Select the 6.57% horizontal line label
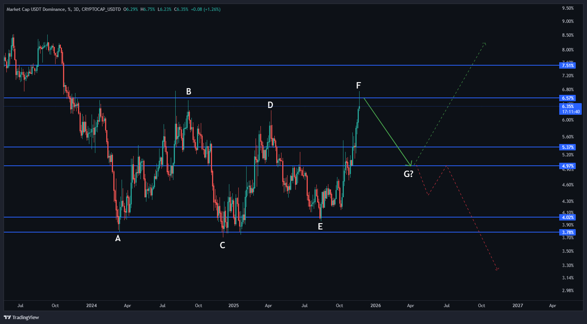 [x=568, y=98]
